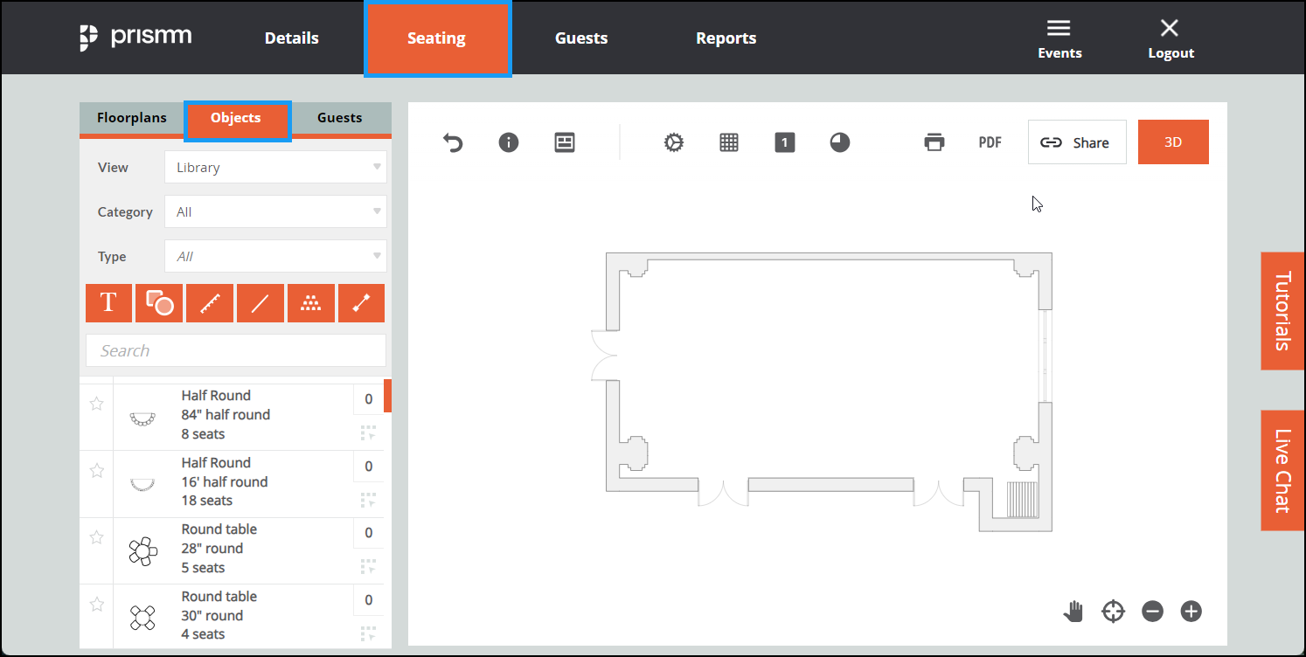This screenshot has width=1306, height=657.
Task: Go to Guests in top navigation
Action: point(581,38)
